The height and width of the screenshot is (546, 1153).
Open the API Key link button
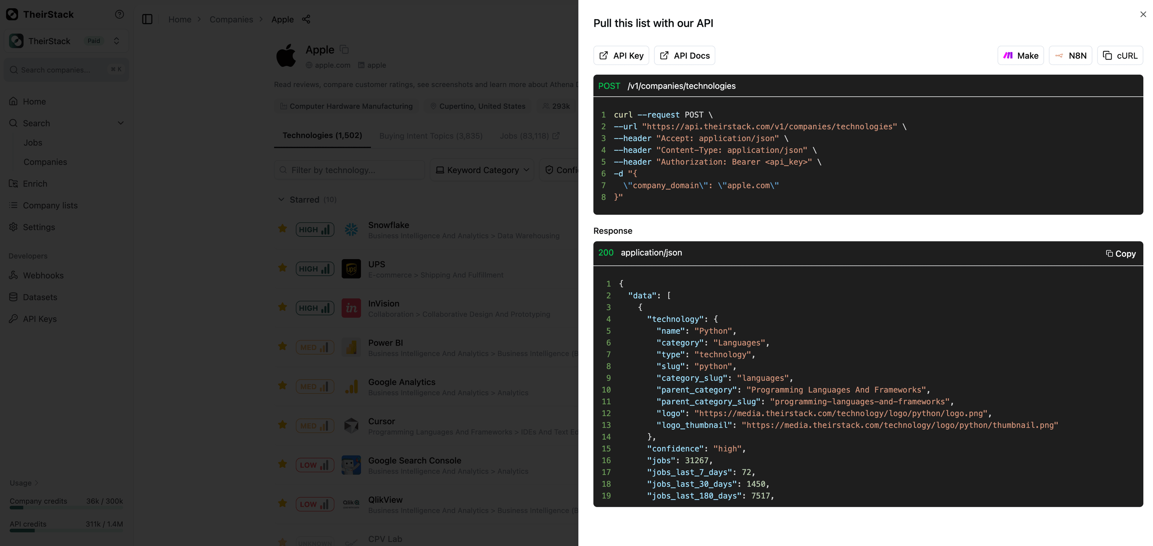point(621,56)
